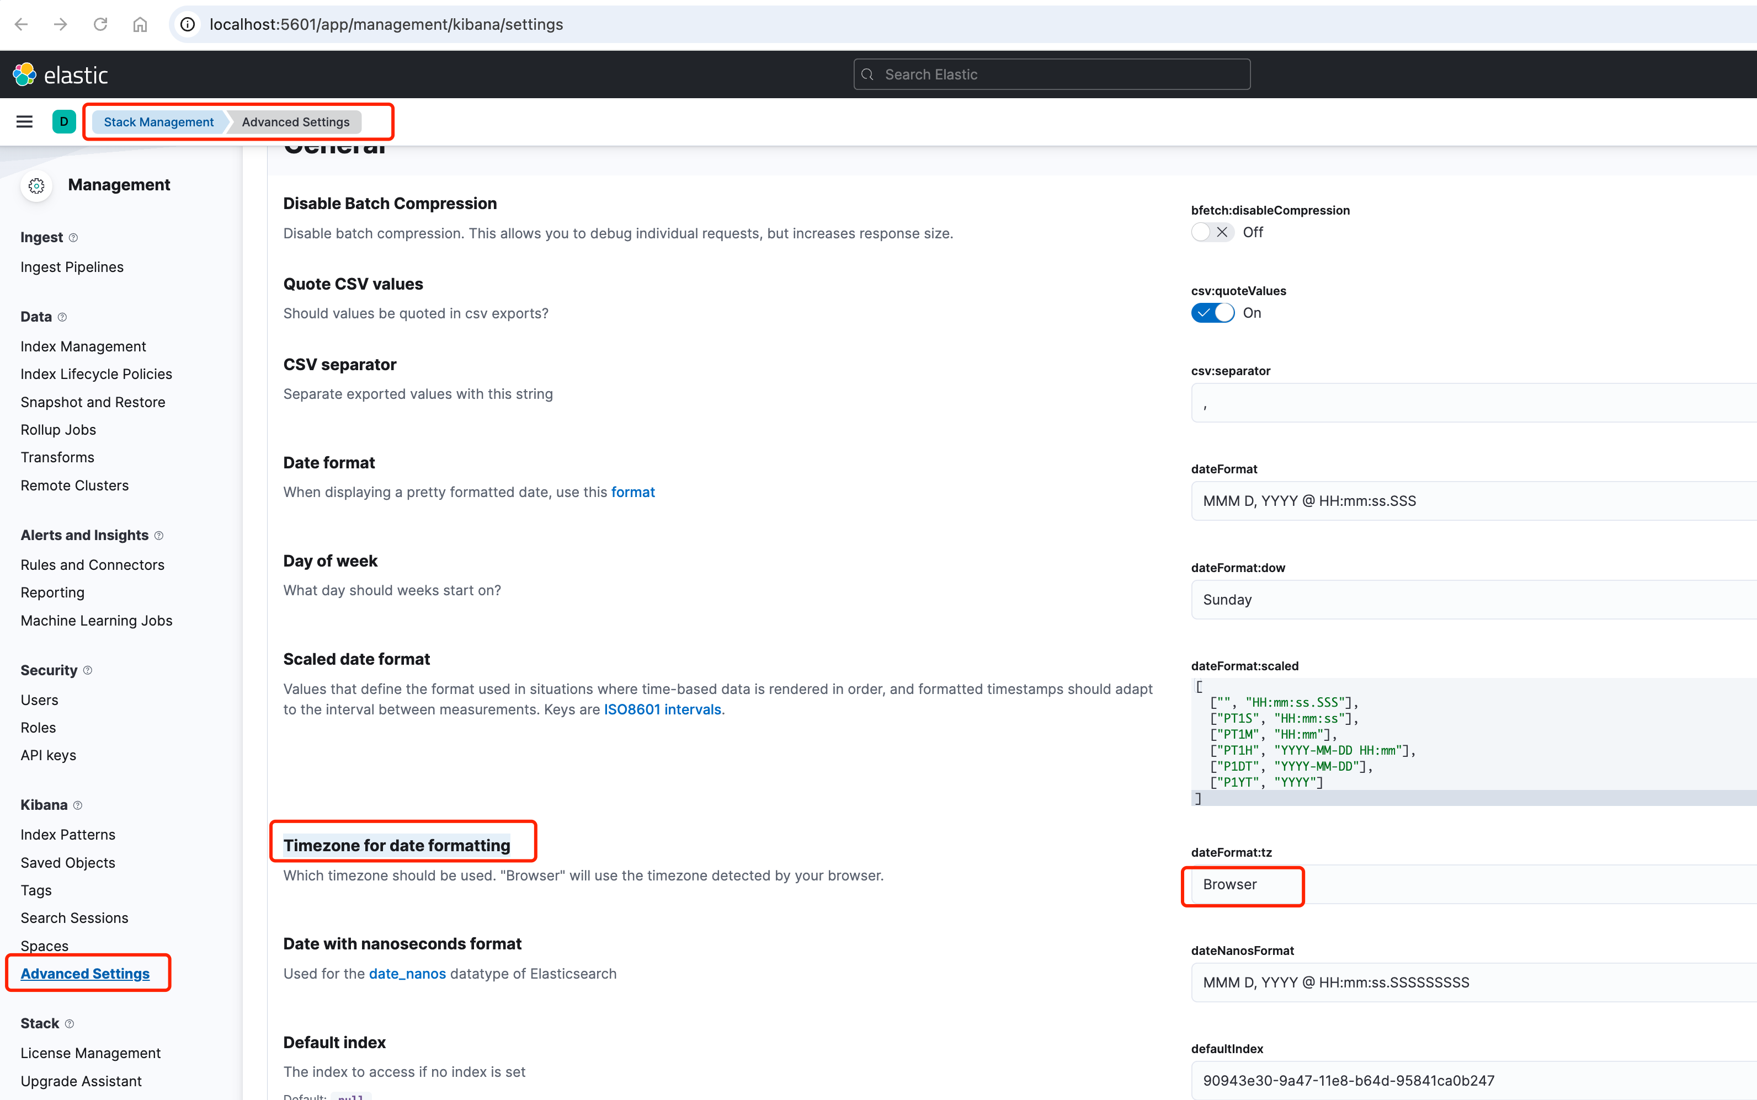Click the ISO8601 intervals link
This screenshot has height=1100, width=1757.
[x=662, y=709]
